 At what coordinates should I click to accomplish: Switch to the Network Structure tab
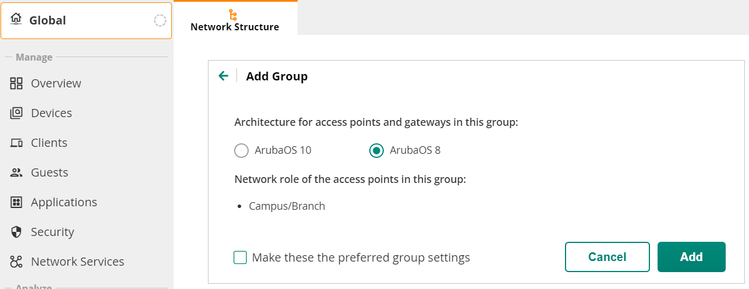point(235,27)
